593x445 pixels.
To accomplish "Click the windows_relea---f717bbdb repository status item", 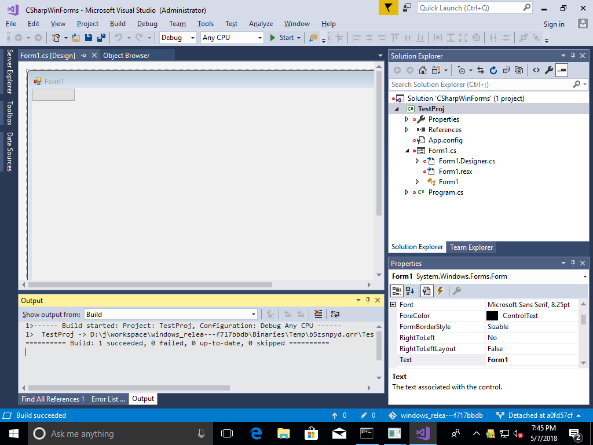I will point(435,415).
